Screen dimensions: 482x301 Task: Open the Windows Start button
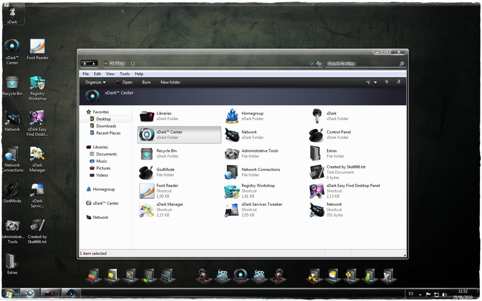[9, 294]
